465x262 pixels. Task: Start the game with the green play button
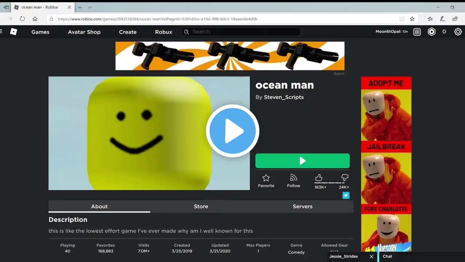point(303,161)
